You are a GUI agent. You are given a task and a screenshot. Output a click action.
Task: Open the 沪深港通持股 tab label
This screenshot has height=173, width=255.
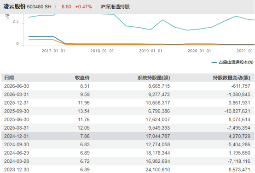click(115, 6)
